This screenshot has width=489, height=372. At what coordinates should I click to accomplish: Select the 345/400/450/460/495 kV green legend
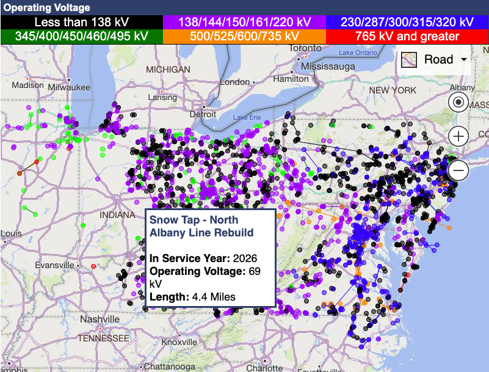click(82, 37)
